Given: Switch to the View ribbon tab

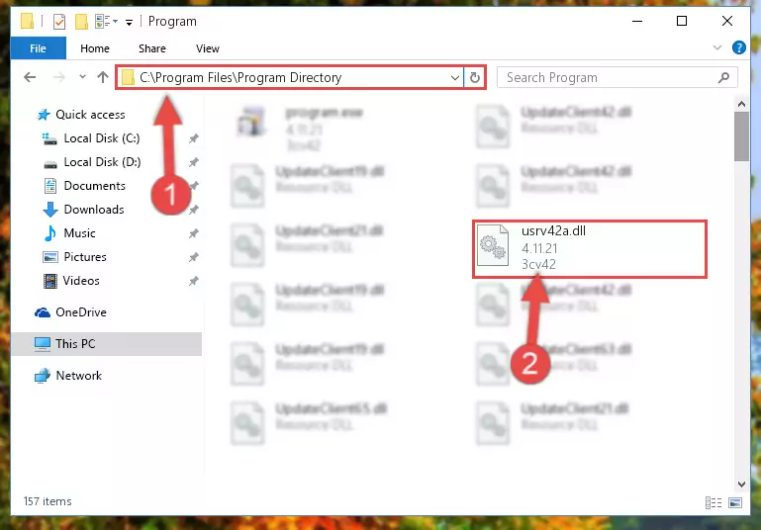Looking at the screenshot, I should (x=208, y=48).
